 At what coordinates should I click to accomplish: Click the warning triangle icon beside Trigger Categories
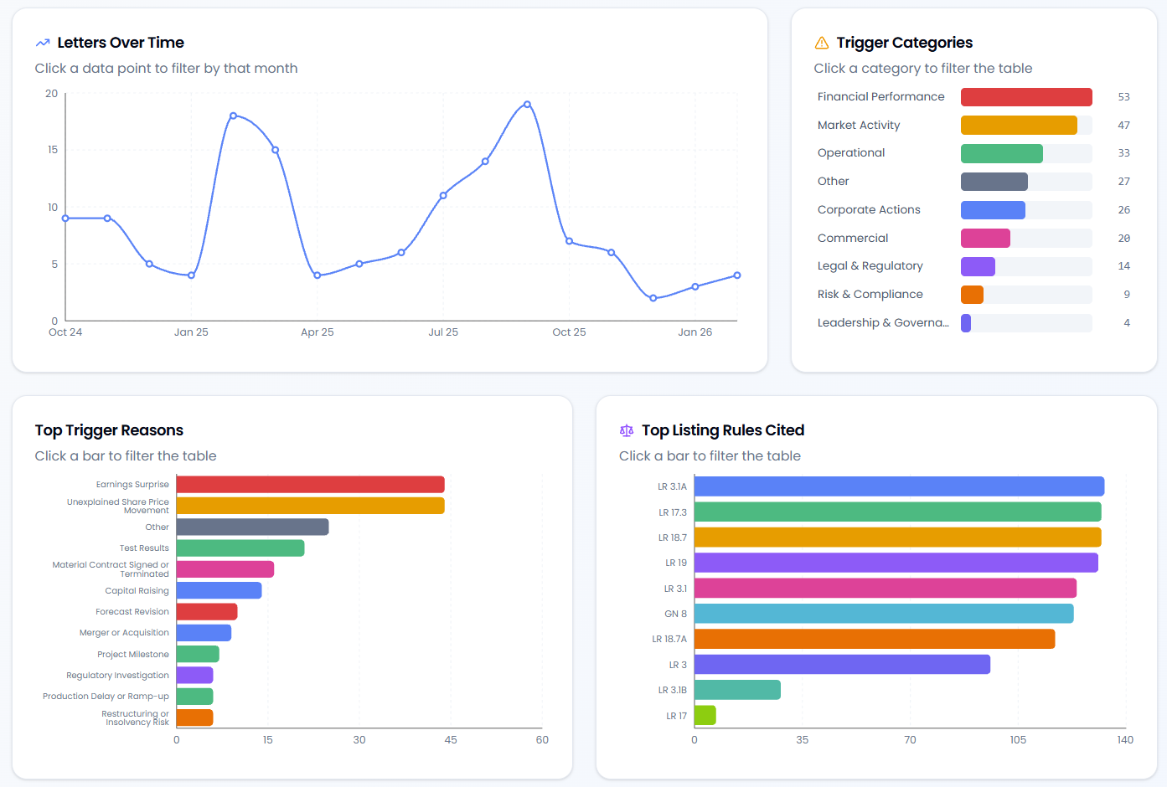[x=821, y=43]
